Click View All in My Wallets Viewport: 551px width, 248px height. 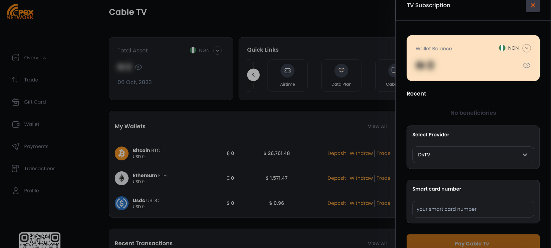(377, 126)
